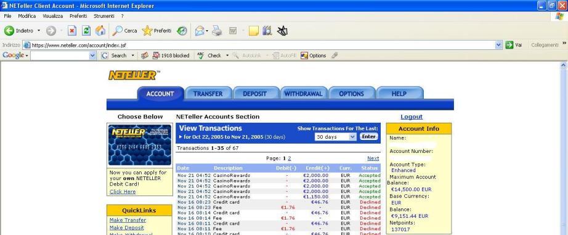This screenshot has width=568, height=235.
Task: Select the ACCOUNT tab
Action: point(160,93)
